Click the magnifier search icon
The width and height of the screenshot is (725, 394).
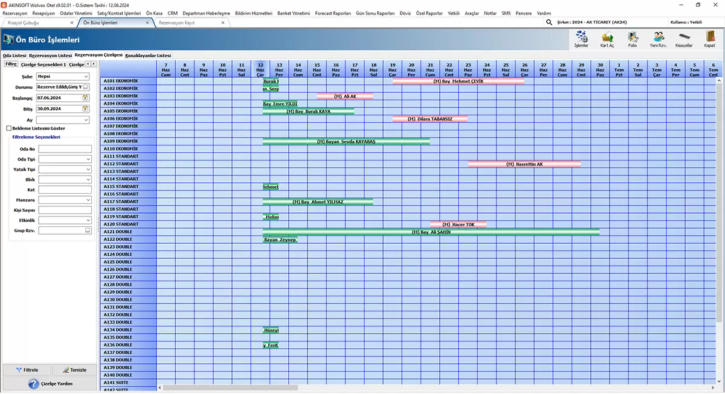coord(549,22)
